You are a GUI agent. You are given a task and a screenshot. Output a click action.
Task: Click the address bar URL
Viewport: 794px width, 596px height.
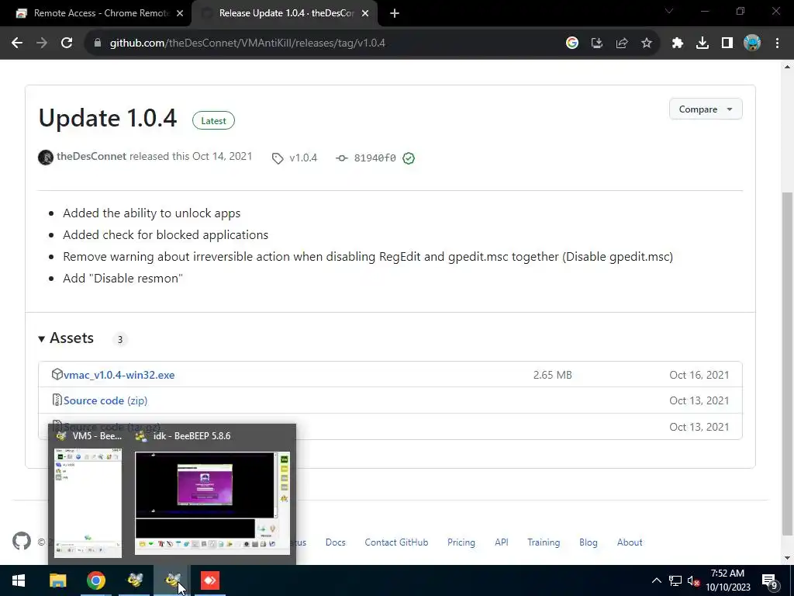247,43
